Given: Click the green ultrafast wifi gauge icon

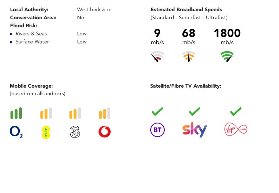Looking at the screenshot, I should (x=227, y=56).
